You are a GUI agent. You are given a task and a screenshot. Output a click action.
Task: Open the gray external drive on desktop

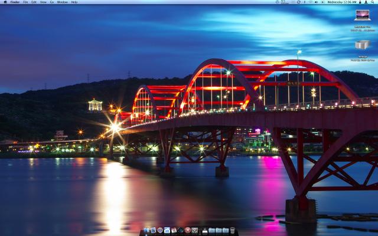point(362,45)
